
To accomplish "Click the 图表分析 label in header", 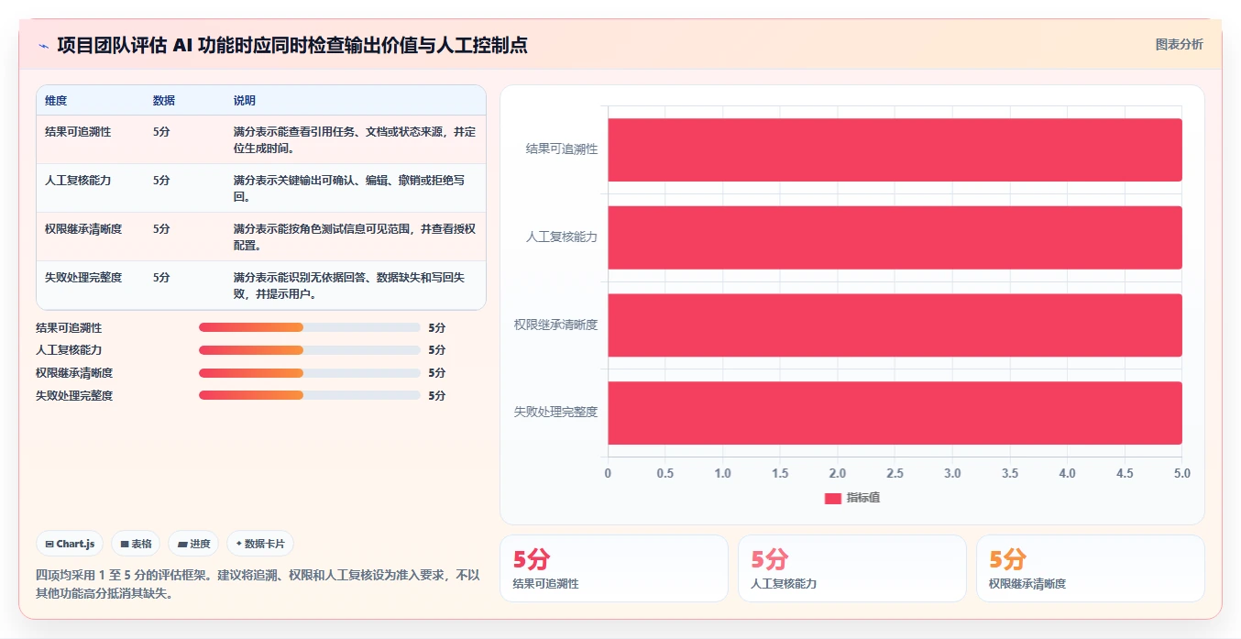I will click(x=1179, y=44).
